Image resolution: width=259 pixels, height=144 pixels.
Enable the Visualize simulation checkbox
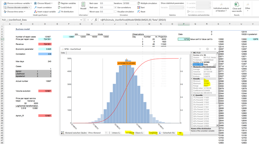pos(115,12)
